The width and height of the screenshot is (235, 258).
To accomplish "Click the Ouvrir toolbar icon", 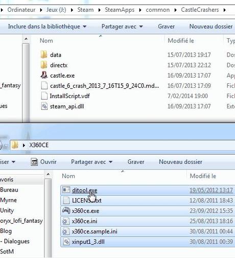I will [x=34, y=162].
